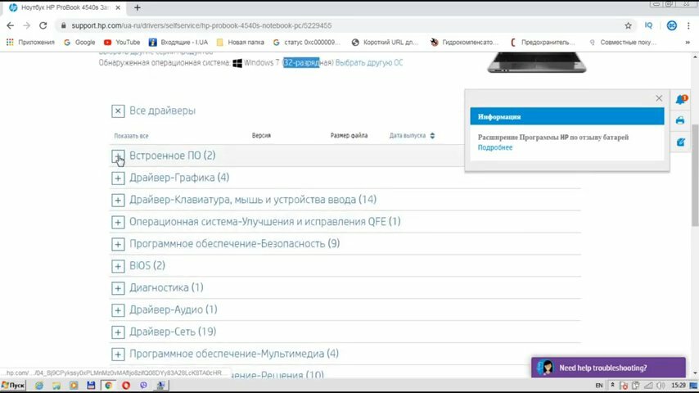Click the floppy disk taskbar icon

[x=91, y=386]
